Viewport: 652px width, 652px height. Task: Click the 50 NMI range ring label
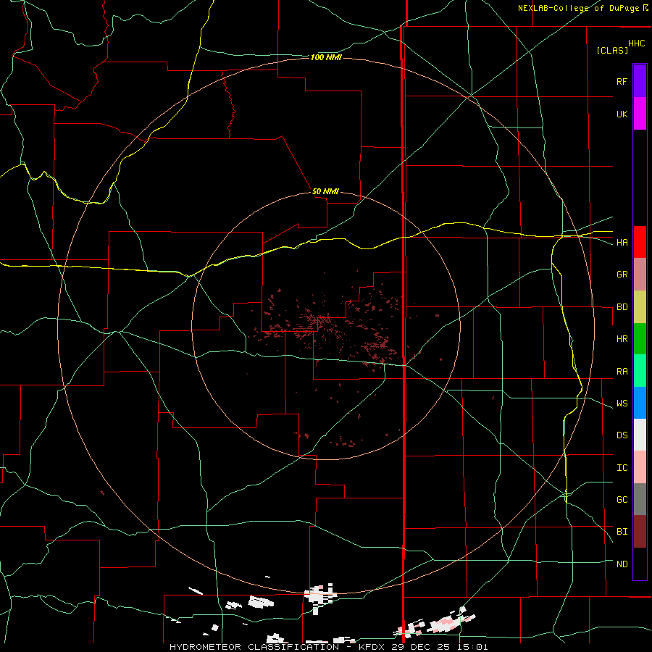325,191
